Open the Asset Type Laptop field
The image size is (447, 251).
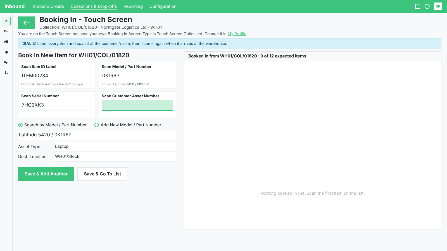pyautogui.click(x=115, y=146)
